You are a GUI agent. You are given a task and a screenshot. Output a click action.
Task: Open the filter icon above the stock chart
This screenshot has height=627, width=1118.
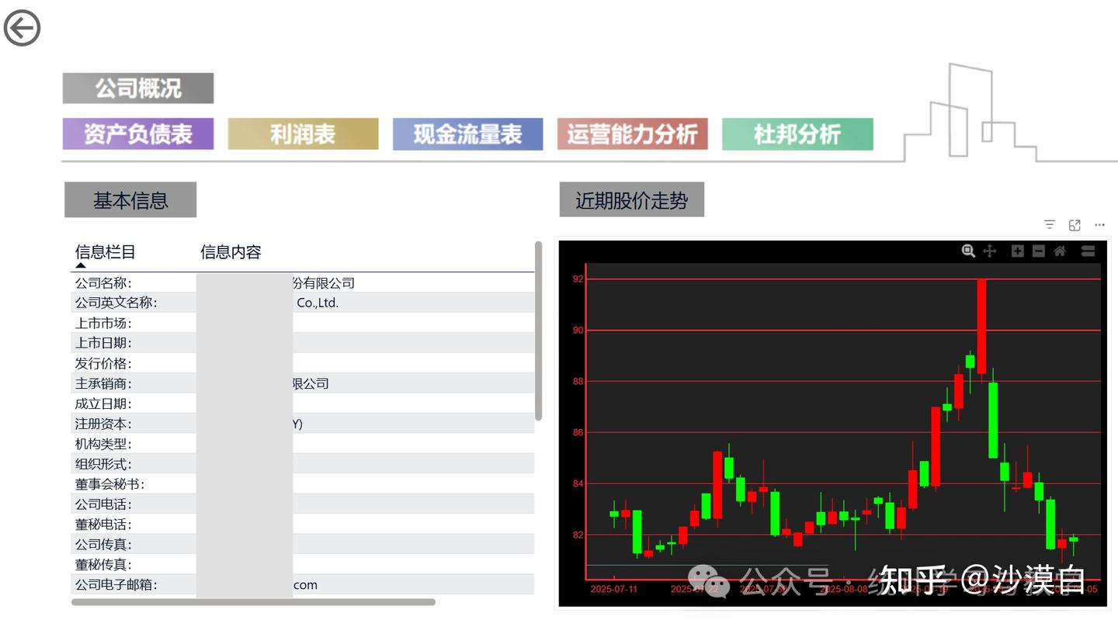[1050, 224]
